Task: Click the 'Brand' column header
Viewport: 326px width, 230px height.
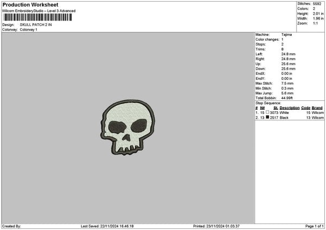Action: [317, 108]
